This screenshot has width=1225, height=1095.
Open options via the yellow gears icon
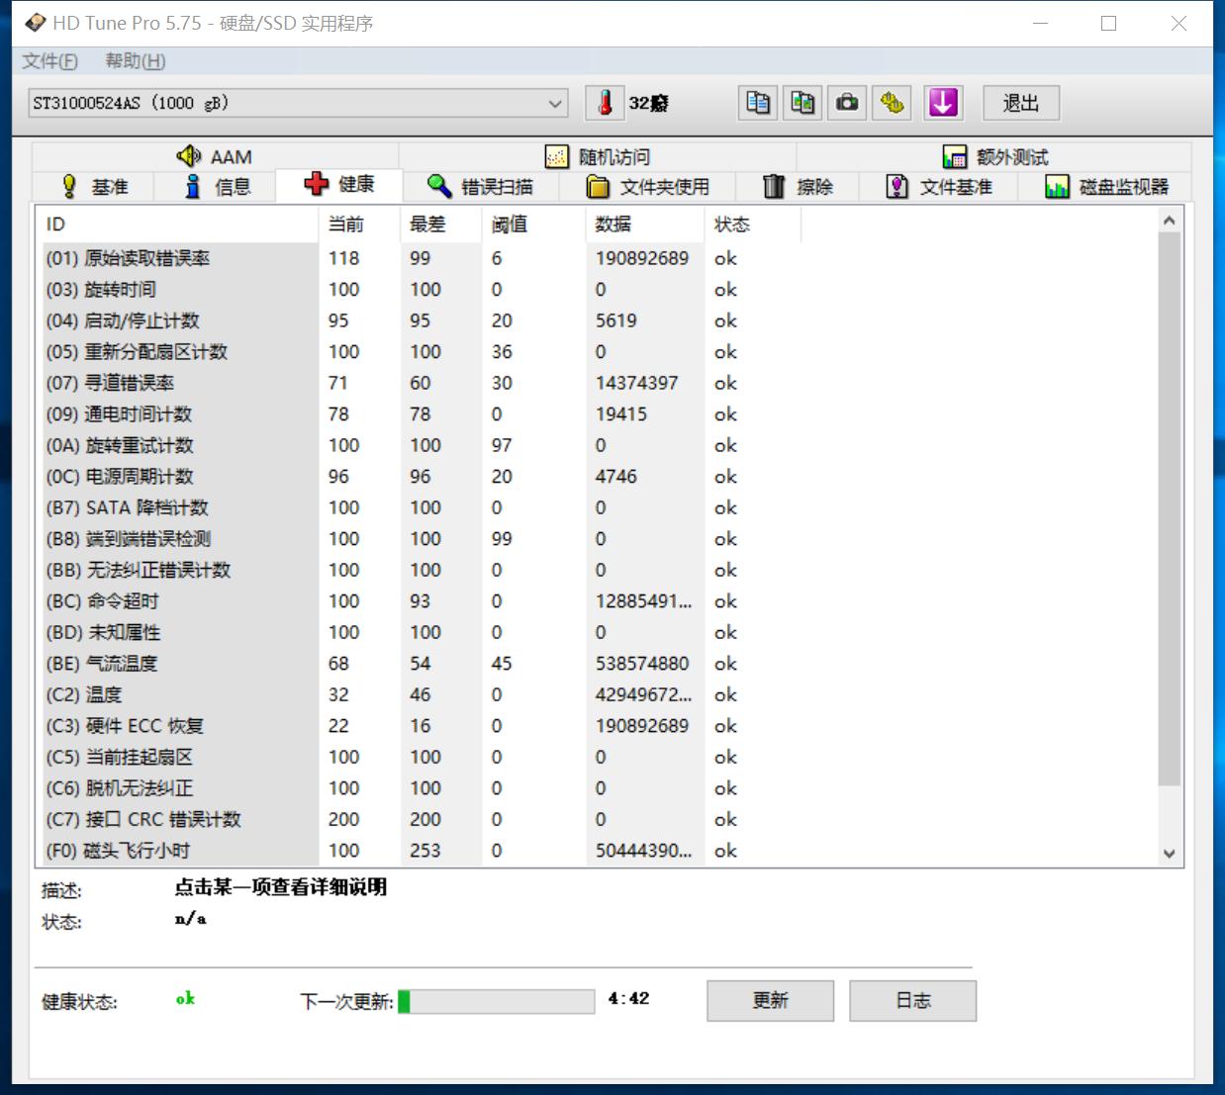point(891,103)
